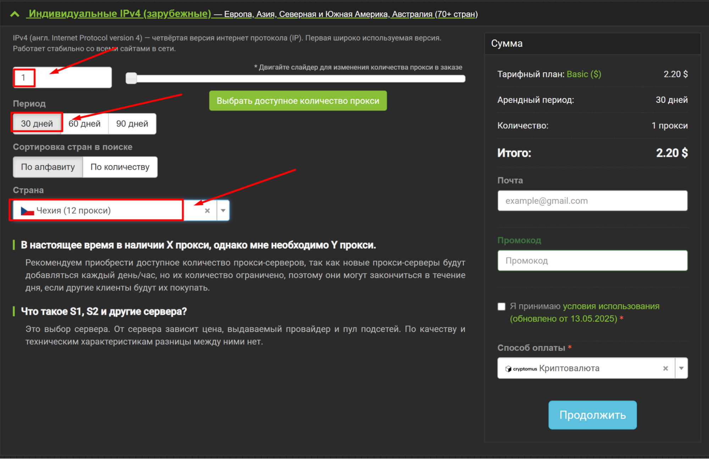Click Выбрать доступное количество прокси button
Image resolution: width=709 pixels, height=459 pixels.
point(298,101)
